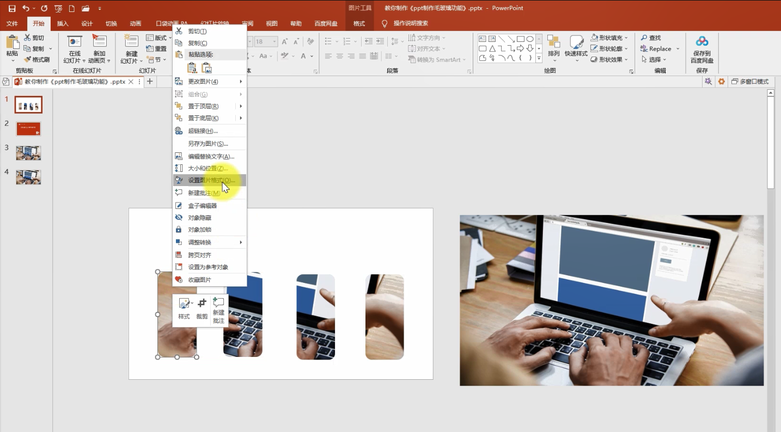Expand the shapes gallery more arrow
Screen dimensions: 781x432
click(x=539, y=58)
